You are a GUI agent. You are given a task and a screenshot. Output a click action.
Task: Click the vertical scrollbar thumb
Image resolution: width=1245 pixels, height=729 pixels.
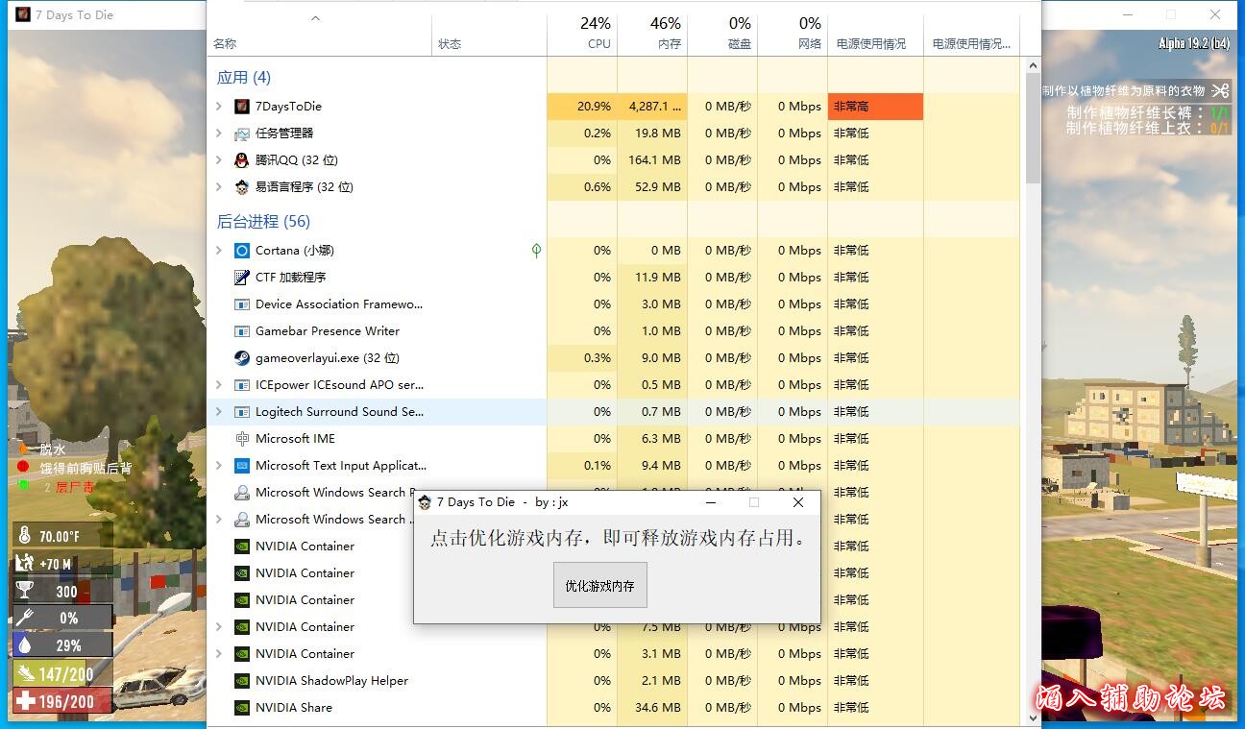1033,129
